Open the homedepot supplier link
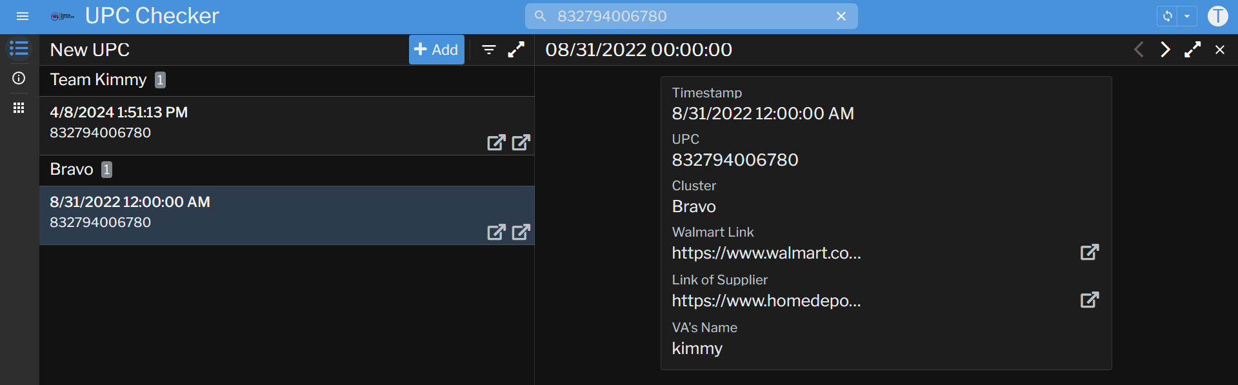Screen dimensions: 1238x385 click(1089, 300)
